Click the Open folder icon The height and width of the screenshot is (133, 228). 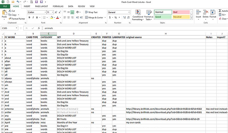click(x=13, y=2)
